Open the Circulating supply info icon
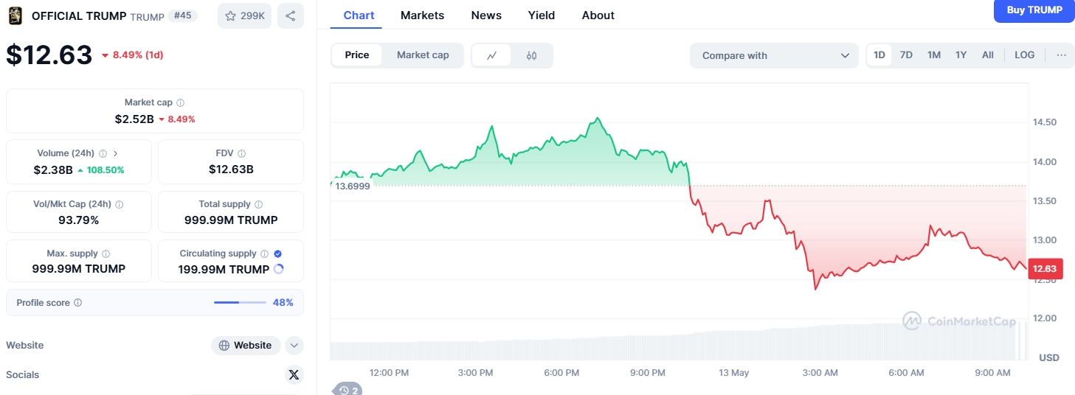This screenshot has width=1075, height=395. pos(264,254)
